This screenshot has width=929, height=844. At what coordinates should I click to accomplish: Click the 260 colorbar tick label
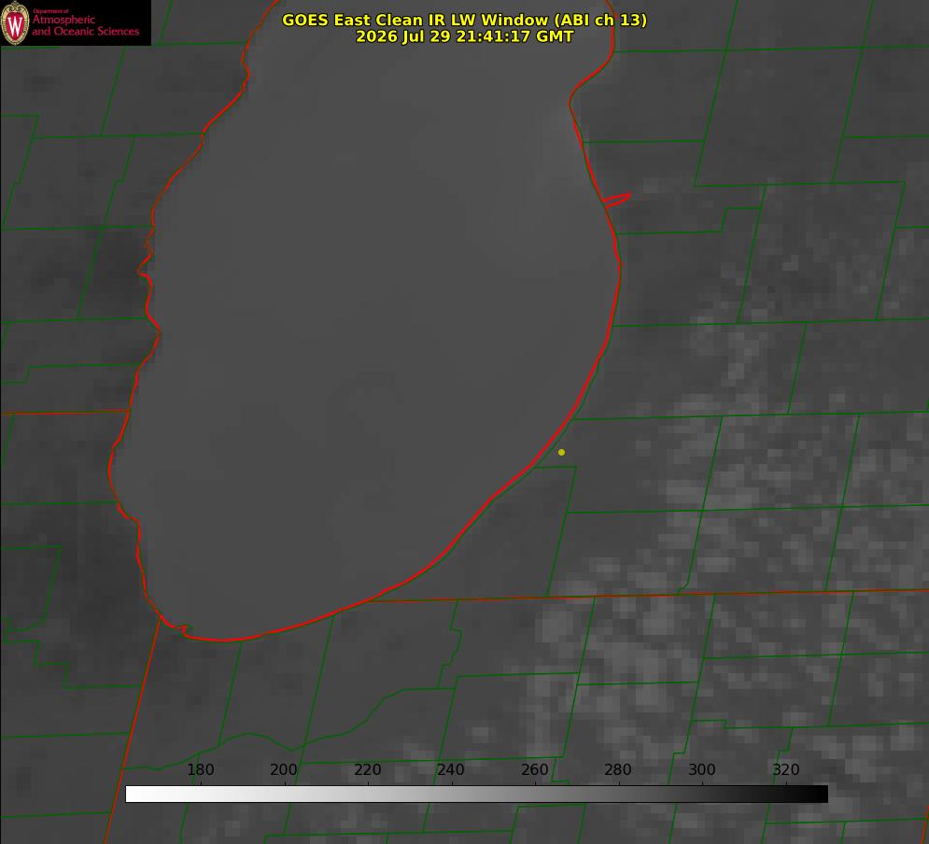coord(534,769)
